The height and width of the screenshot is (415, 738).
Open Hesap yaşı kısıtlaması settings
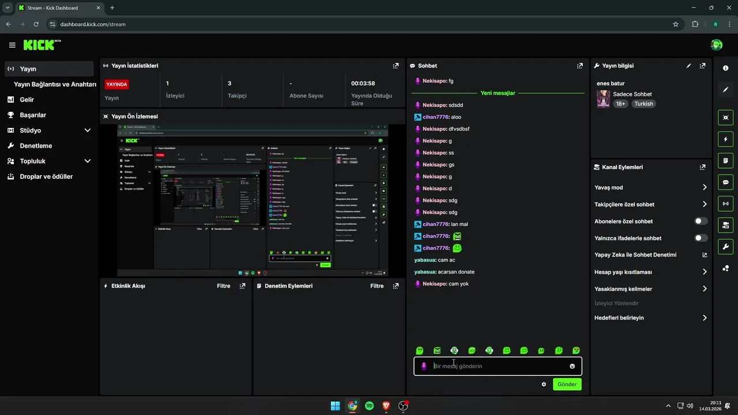651,272
